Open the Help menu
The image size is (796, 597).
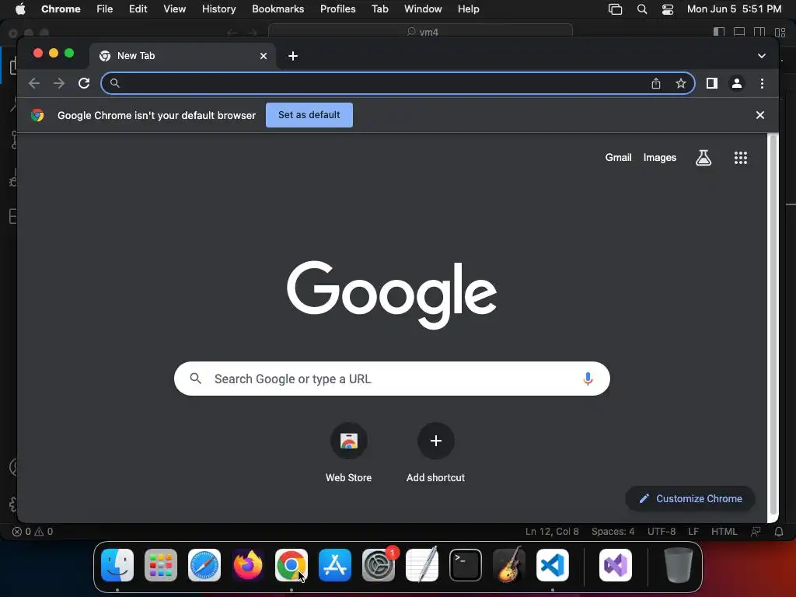click(468, 9)
